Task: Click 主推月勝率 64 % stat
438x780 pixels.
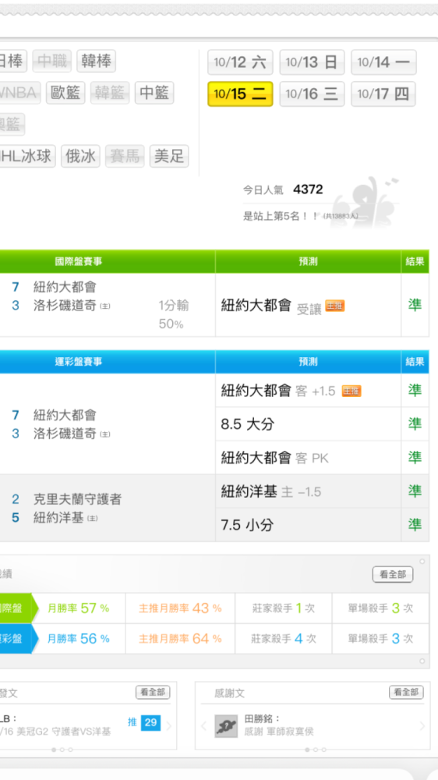Action: point(180,638)
